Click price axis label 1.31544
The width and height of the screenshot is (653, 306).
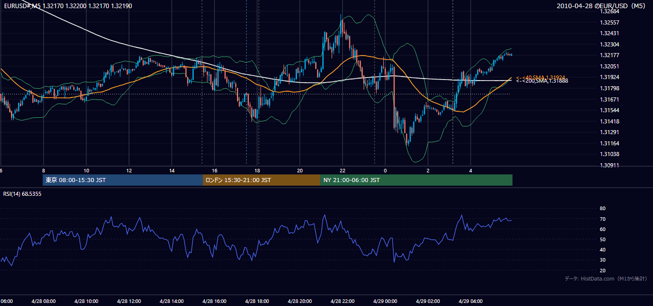pos(610,110)
